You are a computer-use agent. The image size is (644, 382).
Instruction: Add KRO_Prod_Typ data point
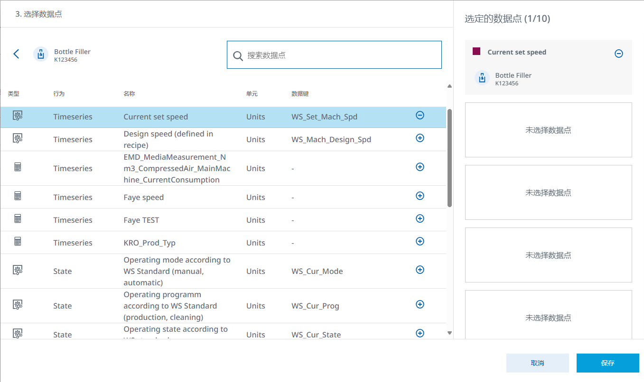pos(420,241)
